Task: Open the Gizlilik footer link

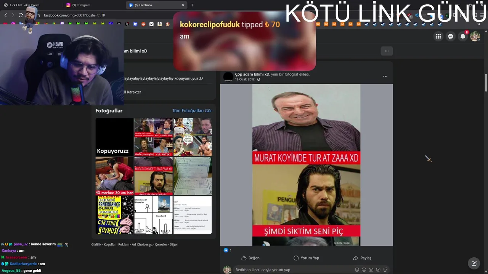Action: tap(96, 245)
